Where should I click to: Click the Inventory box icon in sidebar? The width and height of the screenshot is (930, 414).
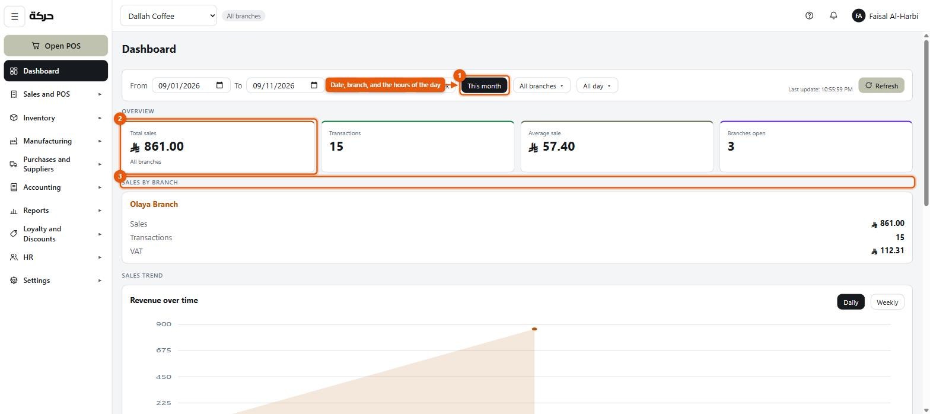tap(14, 118)
